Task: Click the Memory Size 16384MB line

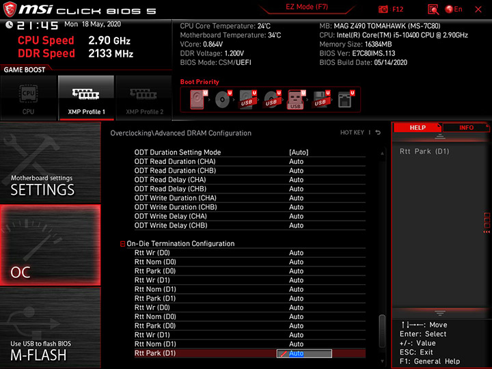Action: click(355, 44)
